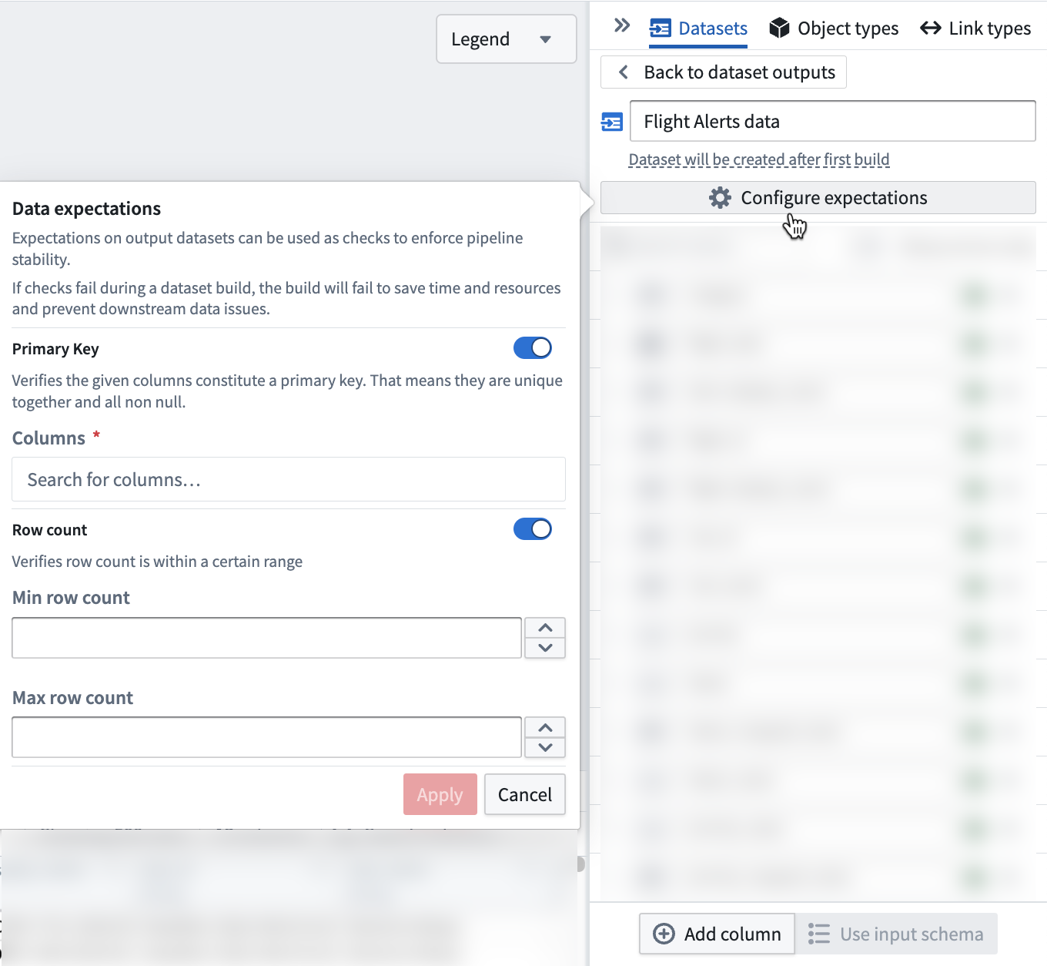Click the Use input schema button
This screenshot has width=1047, height=966.
click(896, 934)
